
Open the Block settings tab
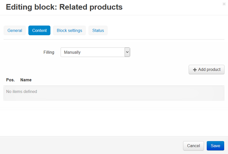pos(69,30)
